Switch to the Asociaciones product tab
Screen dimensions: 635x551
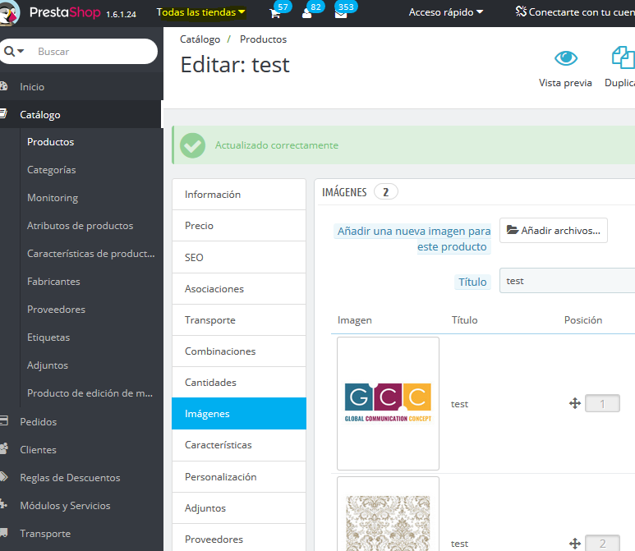click(239, 289)
